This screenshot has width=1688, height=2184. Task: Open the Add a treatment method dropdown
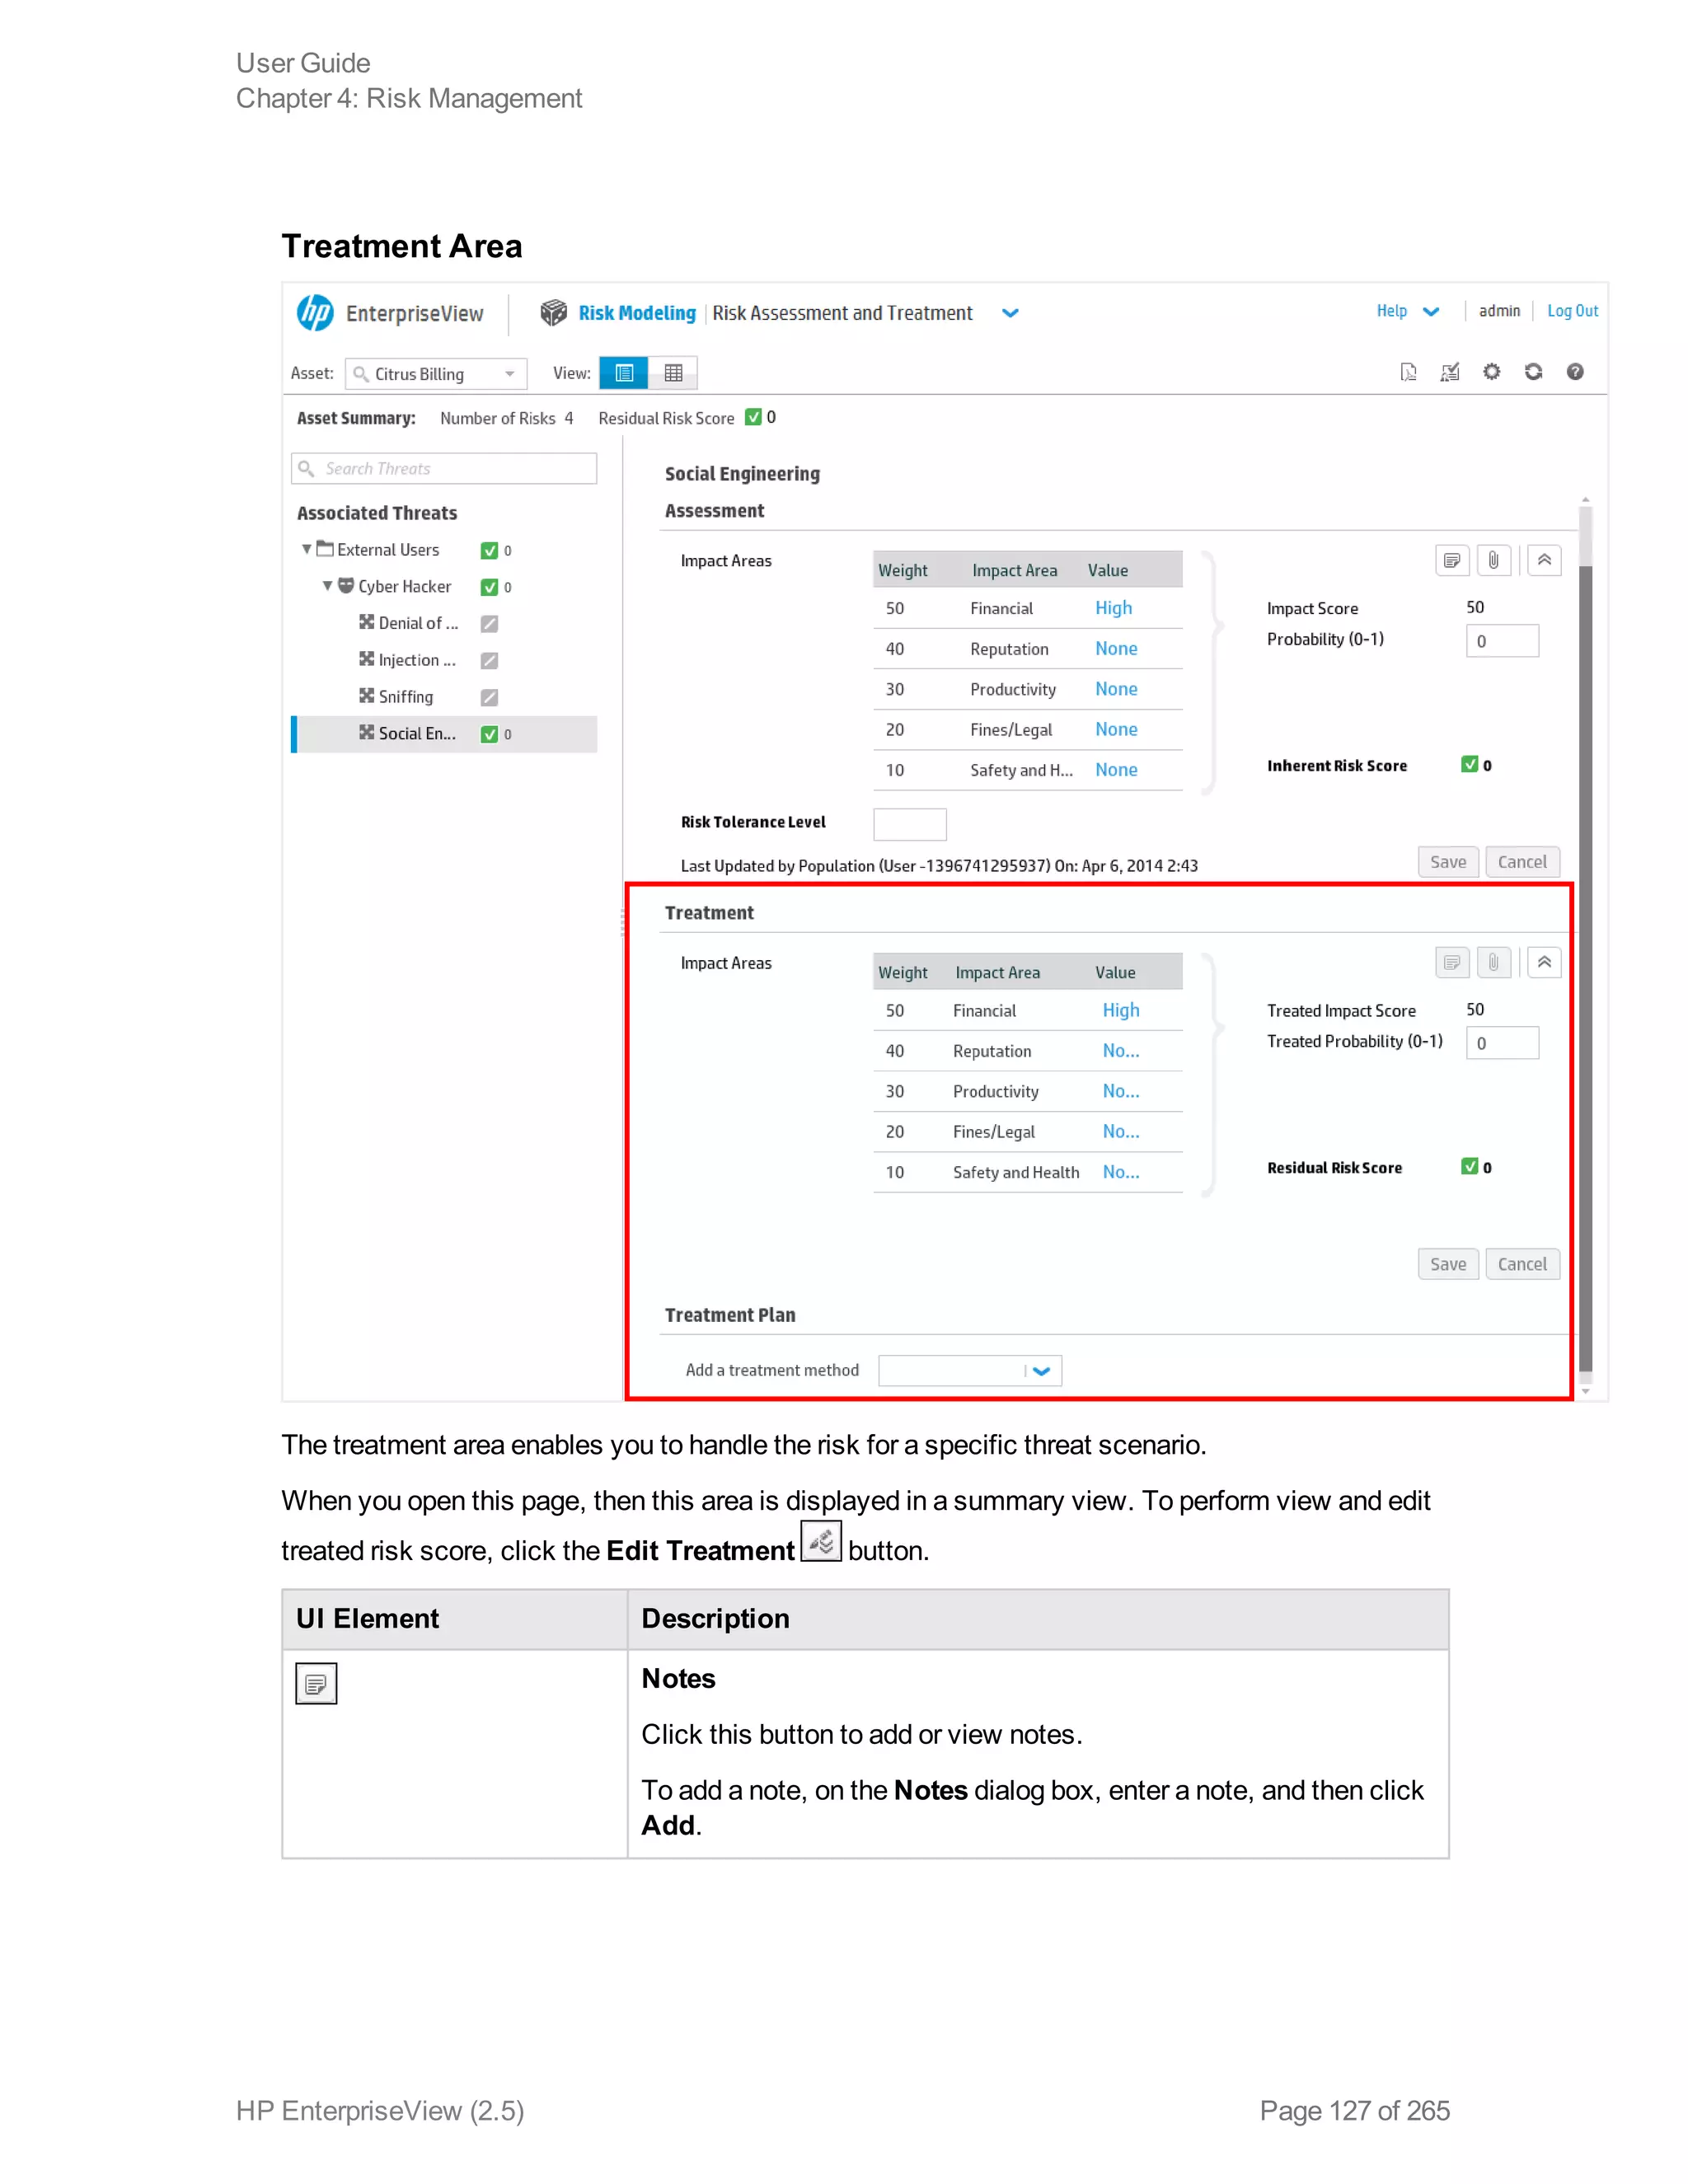[970, 1370]
